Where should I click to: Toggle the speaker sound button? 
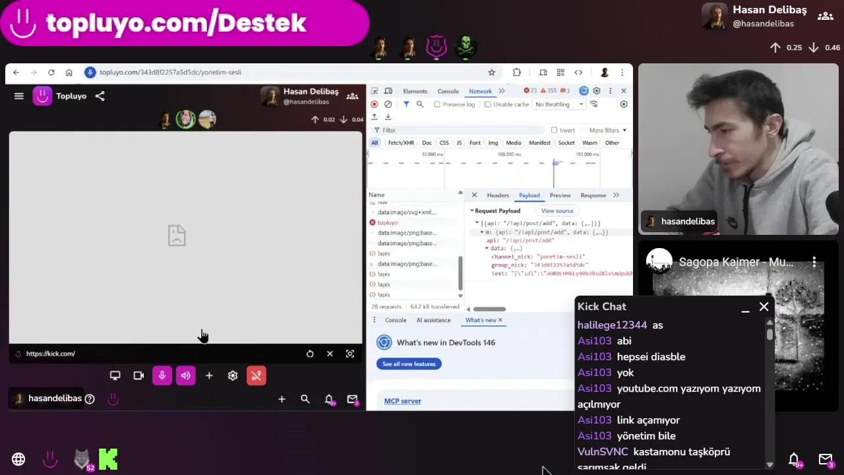click(x=186, y=375)
